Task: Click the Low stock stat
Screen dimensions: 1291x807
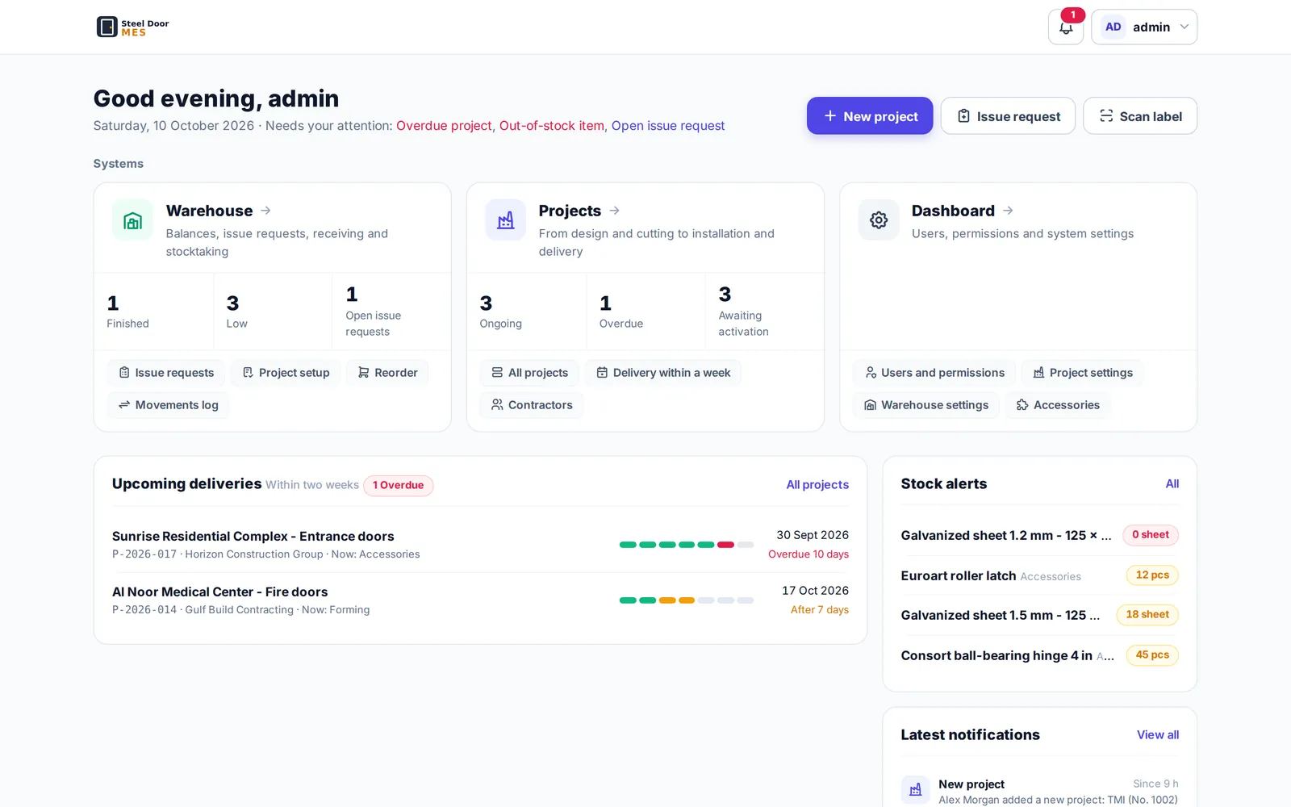Action: [x=273, y=312]
